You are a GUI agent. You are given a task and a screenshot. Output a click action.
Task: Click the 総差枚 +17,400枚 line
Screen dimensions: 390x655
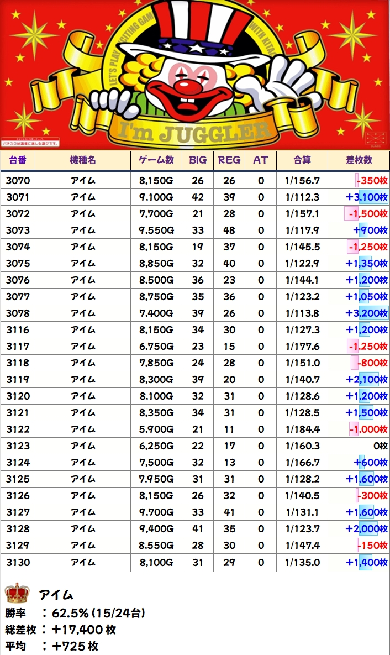tap(61, 630)
